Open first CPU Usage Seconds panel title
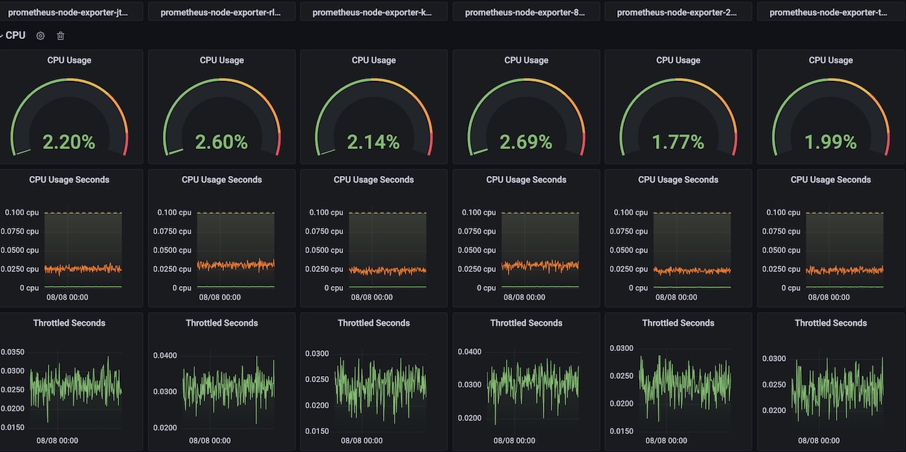This screenshot has width=906, height=452. tap(69, 179)
